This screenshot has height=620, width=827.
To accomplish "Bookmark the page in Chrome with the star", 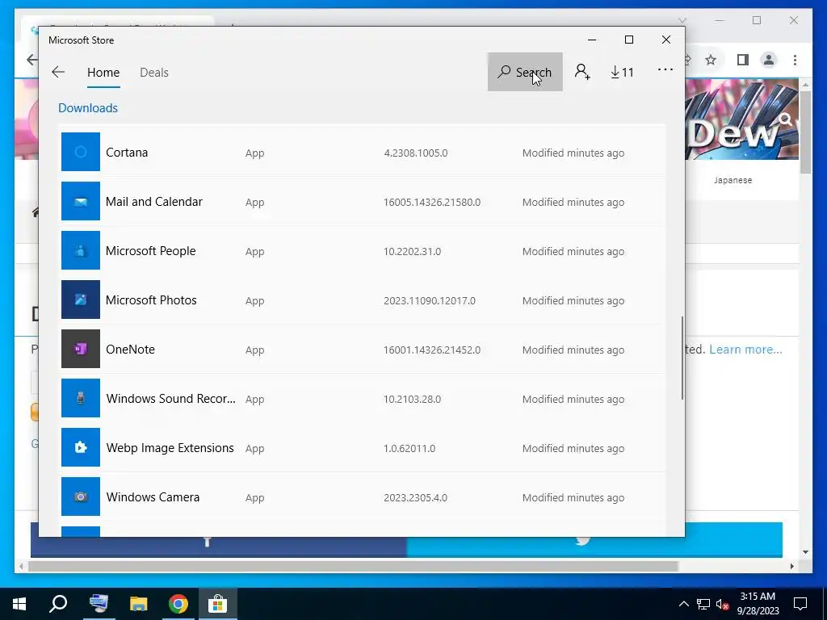I will click(711, 60).
